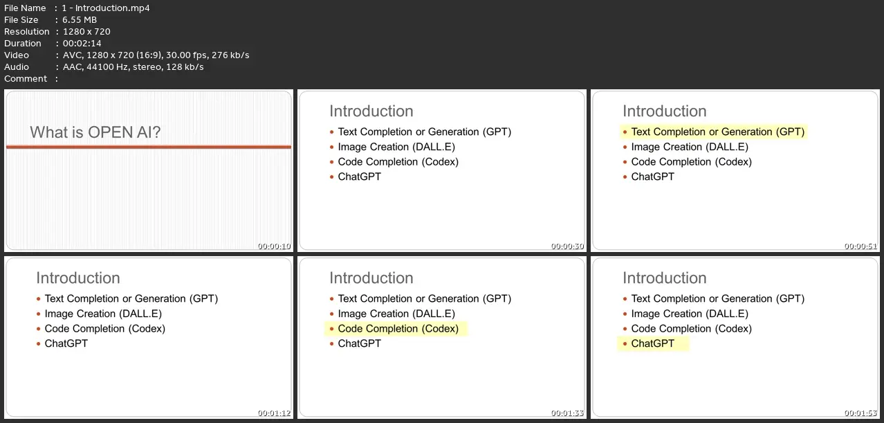The image size is (884, 423).
Task: Click 'Code Completion (Codex)' in the 00:00:30 slide
Action: (398, 162)
